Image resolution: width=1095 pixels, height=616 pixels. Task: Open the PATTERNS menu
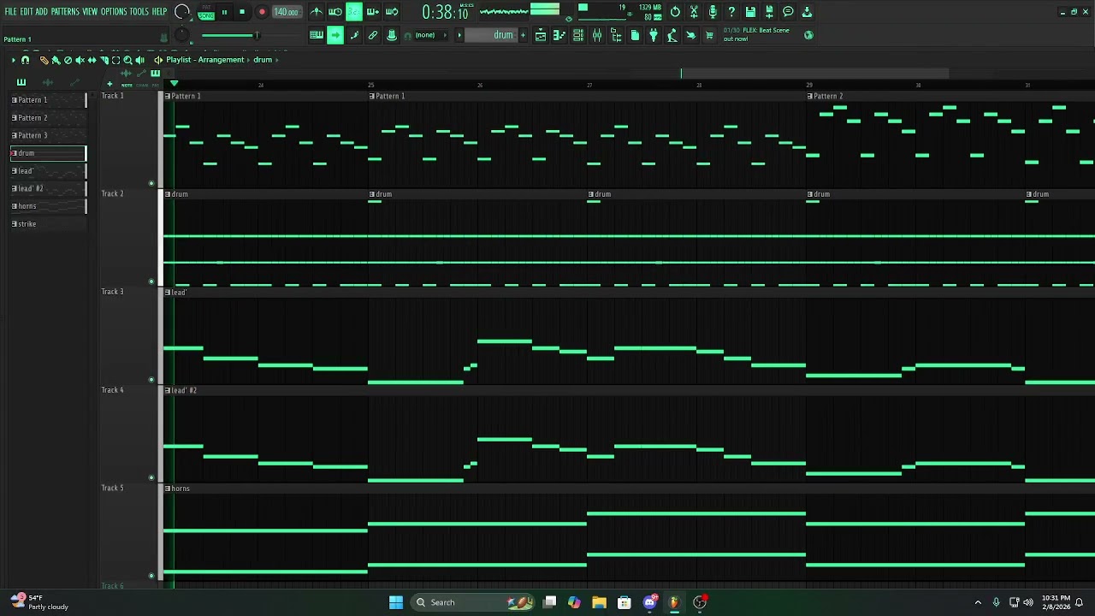click(x=65, y=11)
